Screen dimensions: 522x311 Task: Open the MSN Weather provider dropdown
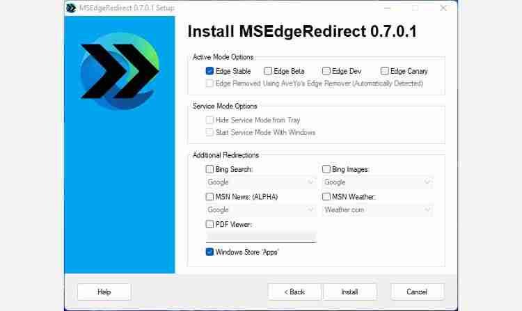pyautogui.click(x=377, y=210)
